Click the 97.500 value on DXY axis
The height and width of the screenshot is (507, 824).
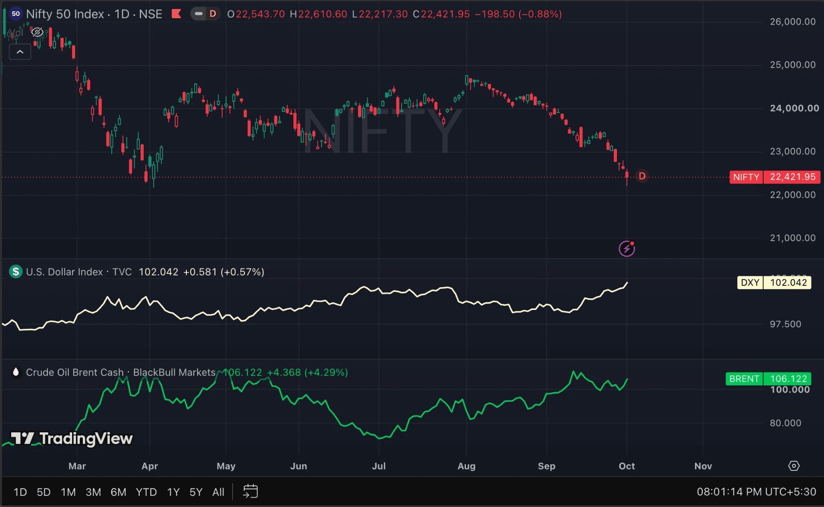click(x=785, y=324)
